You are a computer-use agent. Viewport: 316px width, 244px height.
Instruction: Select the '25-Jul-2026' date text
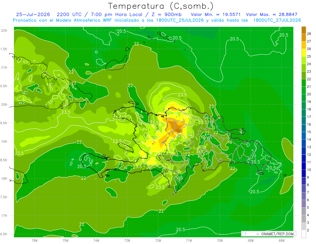tap(33, 14)
